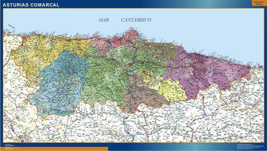Click the "CANTÁBRICO" sea label
The width and height of the screenshot is (267, 151).
pyautogui.click(x=136, y=20)
